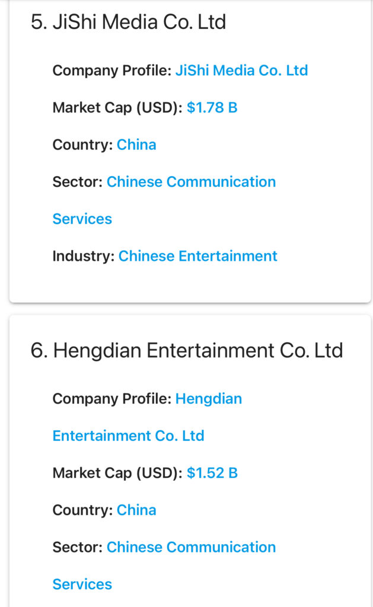Viewport: 373px width, 607px height.
Task: Click the Company Profile label in Hengdian card
Action: (x=111, y=399)
